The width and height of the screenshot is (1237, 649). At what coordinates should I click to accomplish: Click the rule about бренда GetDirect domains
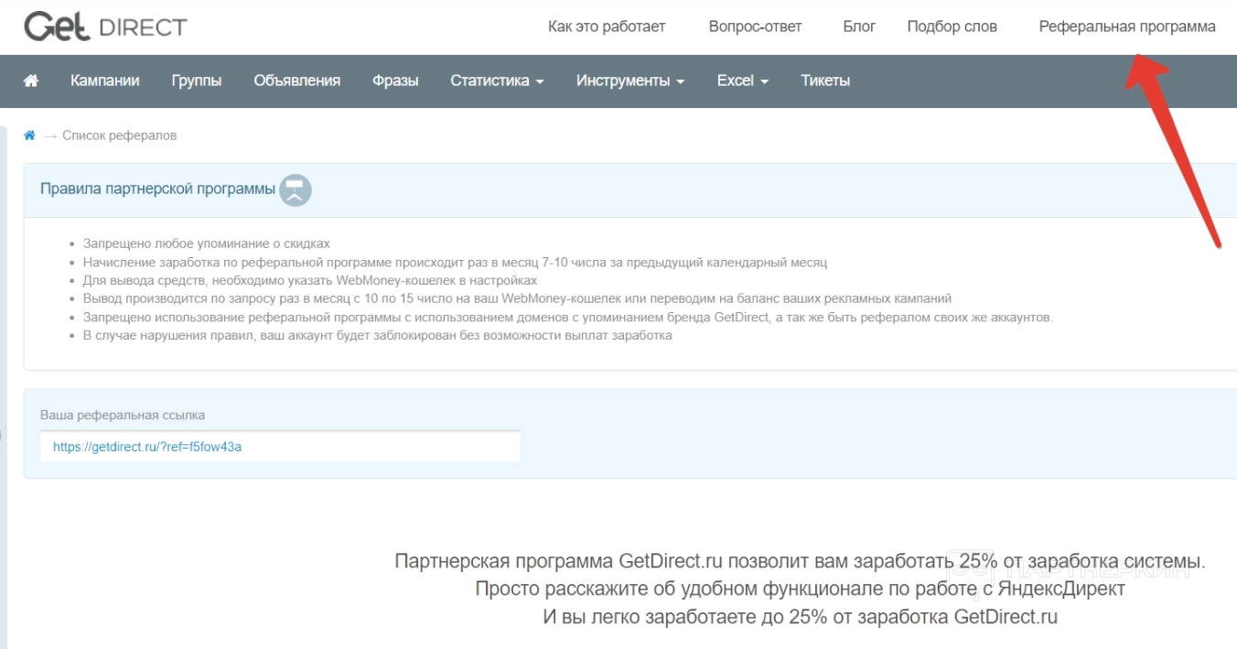click(568, 317)
